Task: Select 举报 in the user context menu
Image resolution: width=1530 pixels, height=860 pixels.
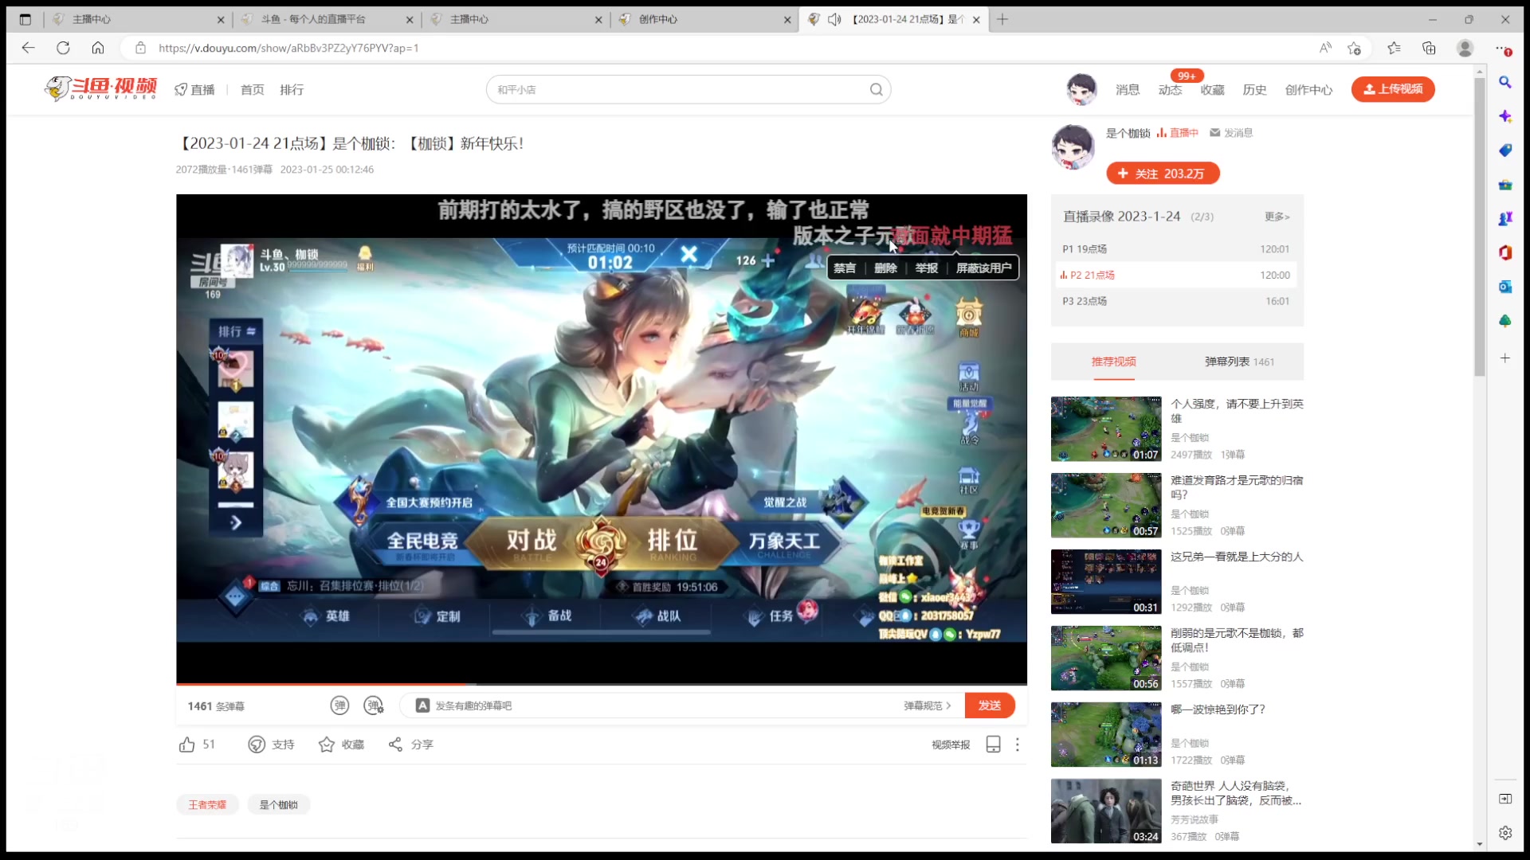Action: (928, 268)
